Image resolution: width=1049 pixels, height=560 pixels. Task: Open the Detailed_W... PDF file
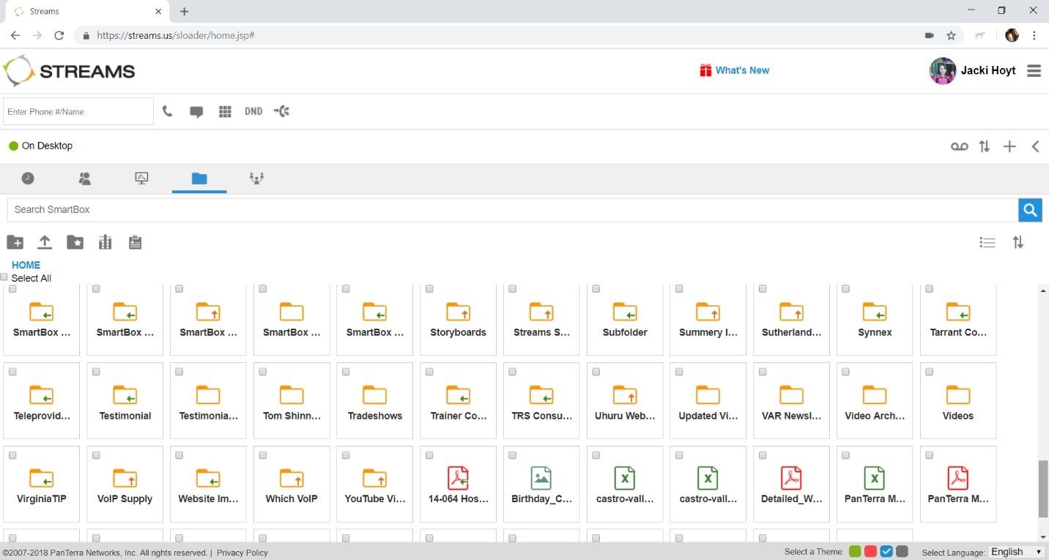[791, 479]
